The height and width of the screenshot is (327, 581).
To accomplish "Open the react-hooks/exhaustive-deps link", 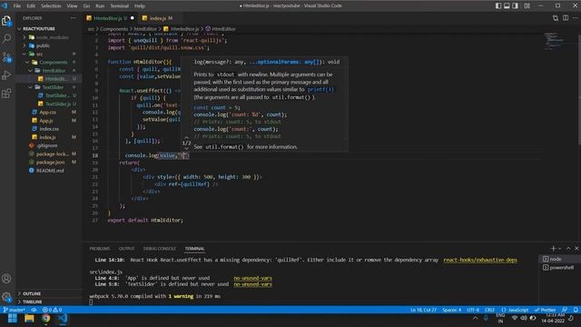I will [480, 260].
